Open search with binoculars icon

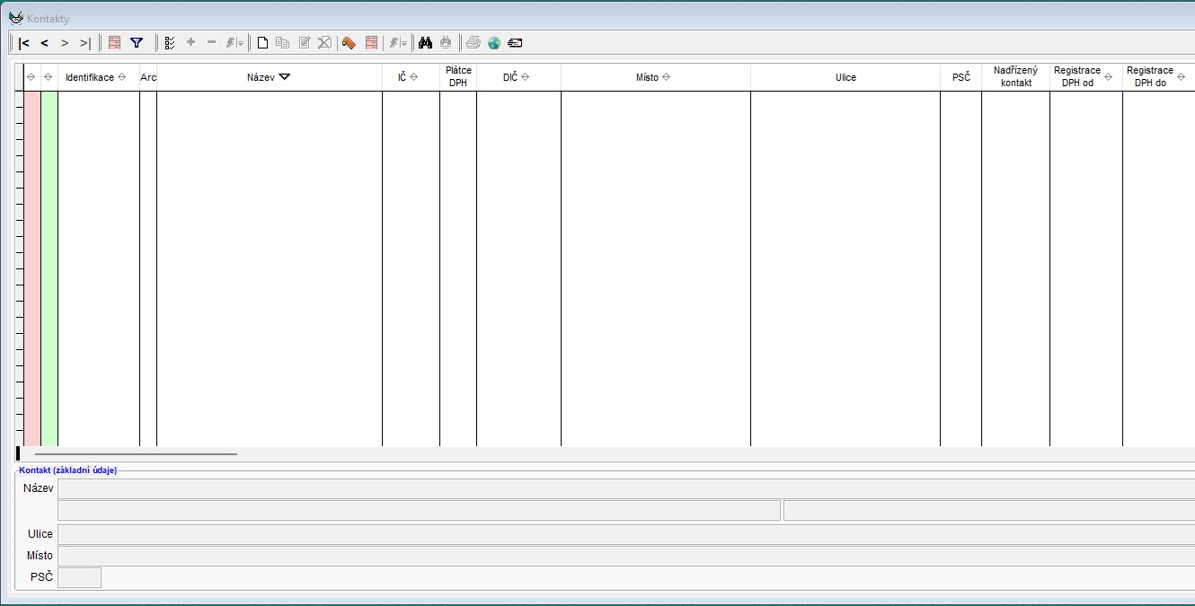click(426, 42)
